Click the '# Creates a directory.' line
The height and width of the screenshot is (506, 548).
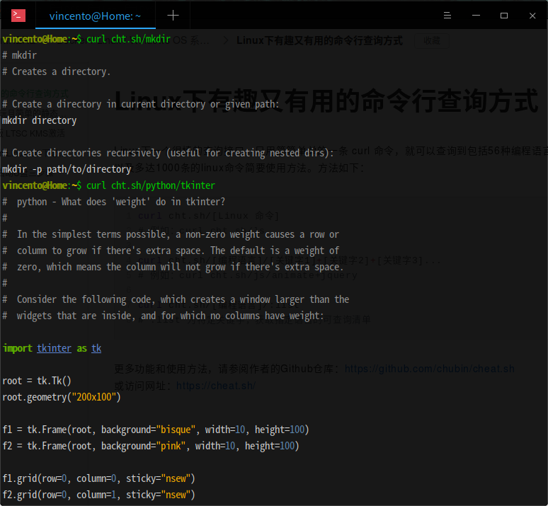[x=56, y=71]
